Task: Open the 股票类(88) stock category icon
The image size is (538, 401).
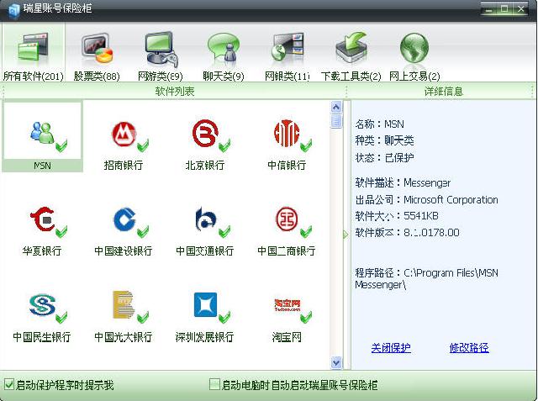Action: coord(98,49)
